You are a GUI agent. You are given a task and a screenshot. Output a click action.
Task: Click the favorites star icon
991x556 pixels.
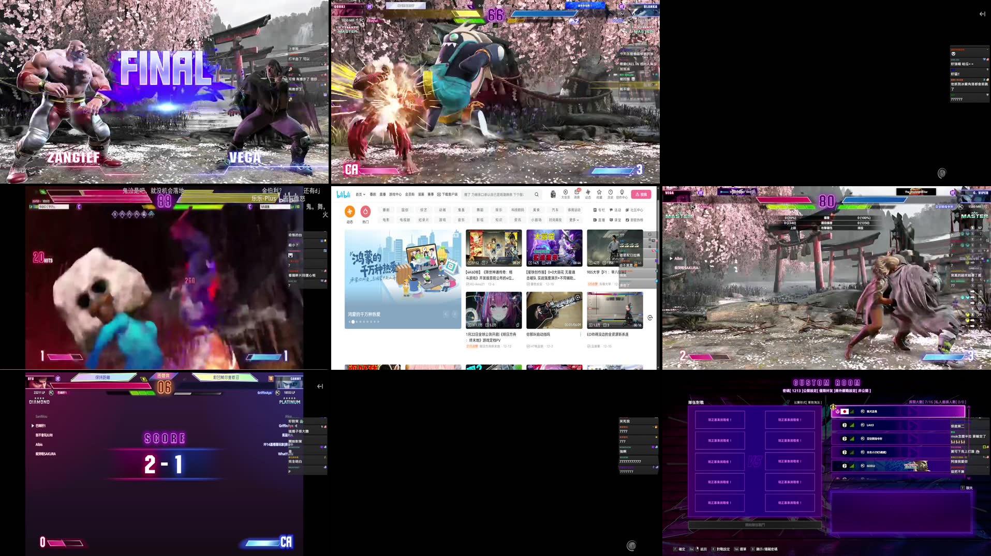click(x=599, y=192)
